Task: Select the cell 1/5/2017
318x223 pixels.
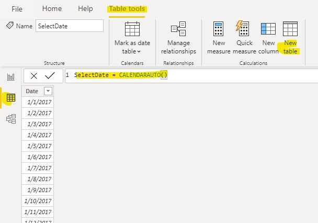Action: point(38,146)
